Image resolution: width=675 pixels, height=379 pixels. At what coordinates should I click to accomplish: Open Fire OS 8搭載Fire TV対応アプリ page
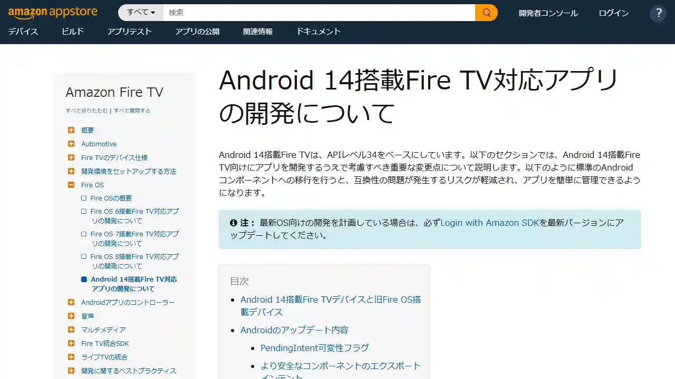pos(134,261)
